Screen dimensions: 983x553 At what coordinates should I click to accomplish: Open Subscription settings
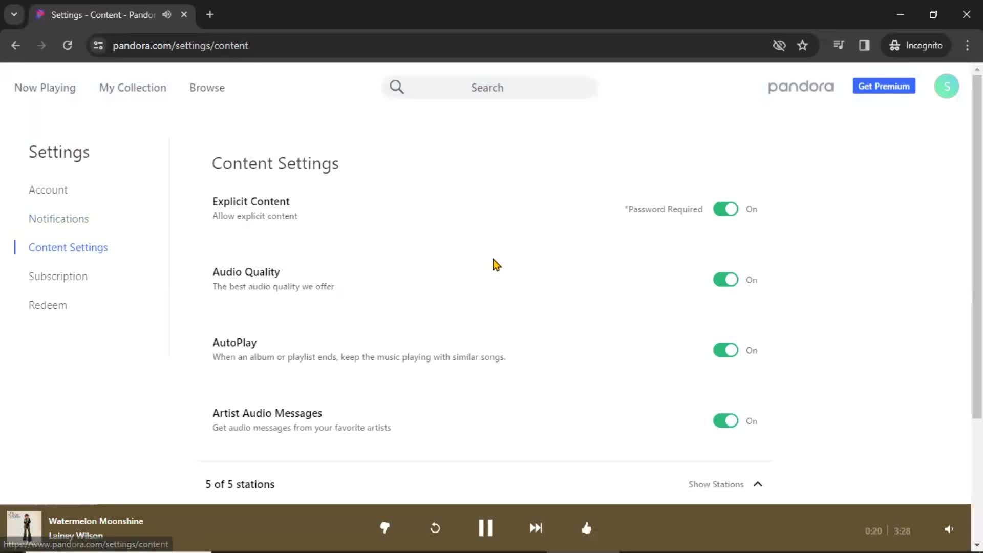point(58,276)
